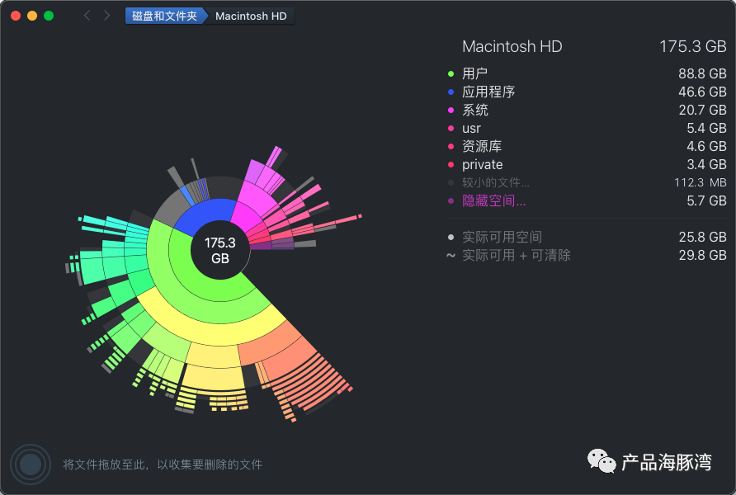The image size is (736, 495).
Task: Select the gray segment beside the blue wedge
Action: (172, 207)
